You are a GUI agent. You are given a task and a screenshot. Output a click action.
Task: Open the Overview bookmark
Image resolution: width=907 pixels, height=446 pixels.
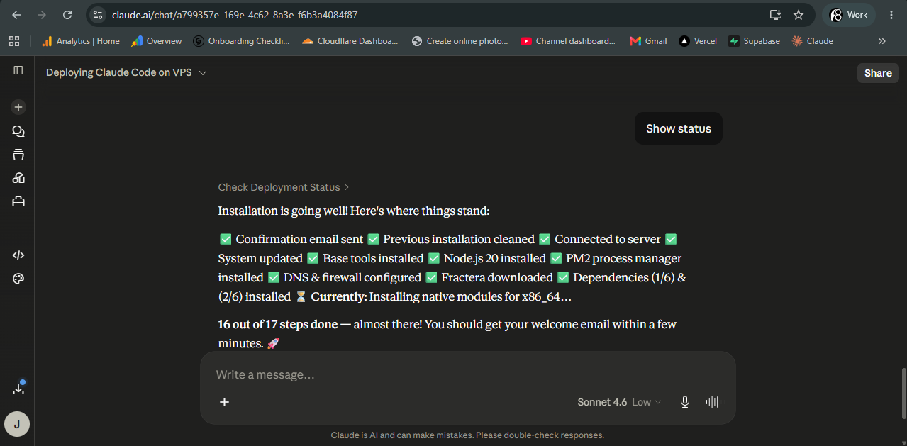click(x=157, y=41)
